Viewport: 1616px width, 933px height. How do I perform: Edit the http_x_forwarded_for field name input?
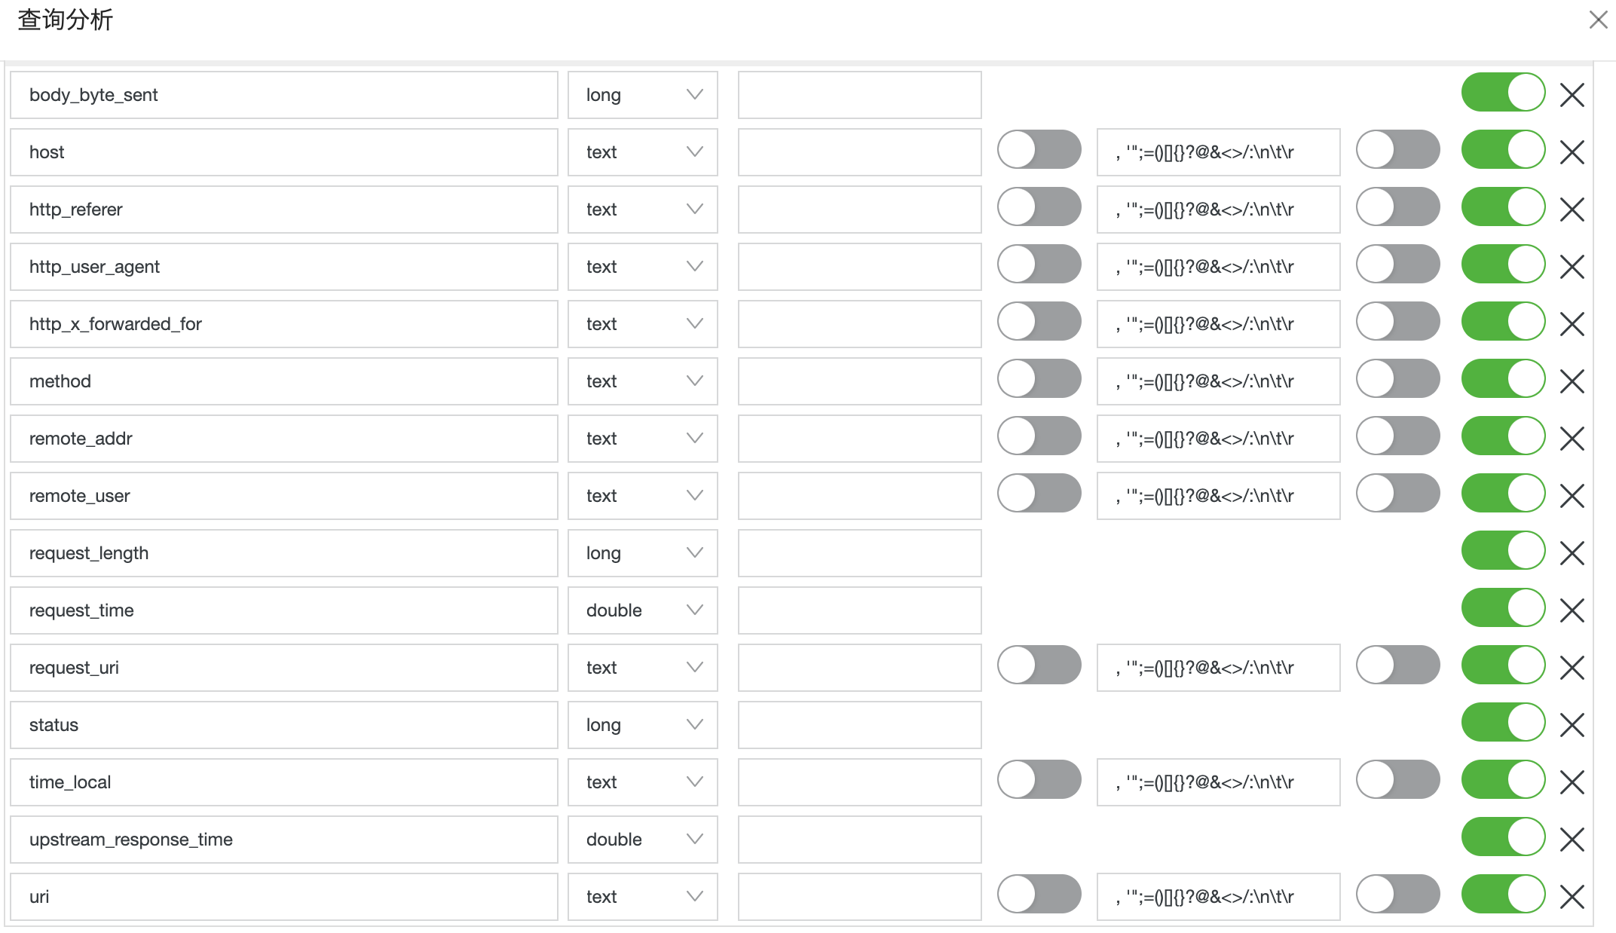pos(284,324)
